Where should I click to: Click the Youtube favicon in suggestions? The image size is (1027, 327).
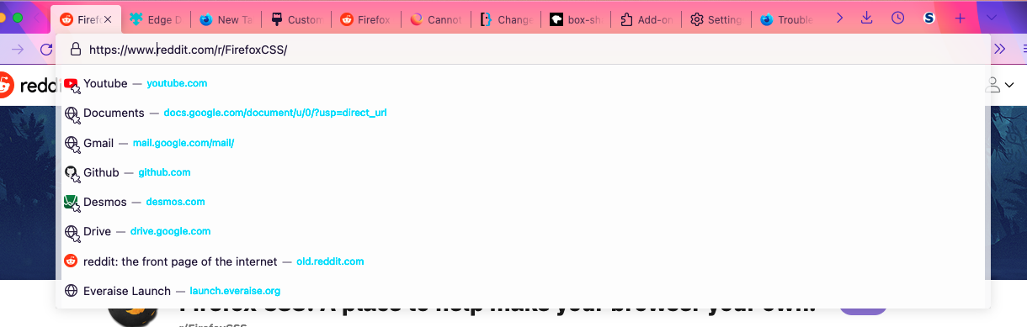(x=72, y=84)
